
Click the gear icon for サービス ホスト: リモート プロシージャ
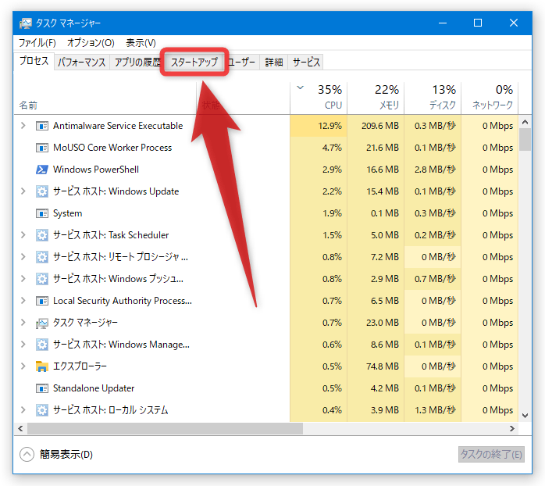(42, 257)
